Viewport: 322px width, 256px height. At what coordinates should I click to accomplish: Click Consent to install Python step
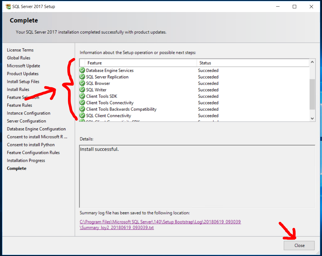31,145
